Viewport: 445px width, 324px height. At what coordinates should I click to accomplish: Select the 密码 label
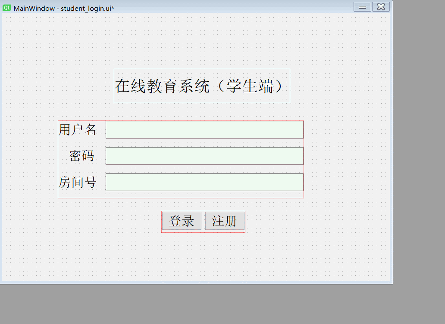(x=82, y=156)
